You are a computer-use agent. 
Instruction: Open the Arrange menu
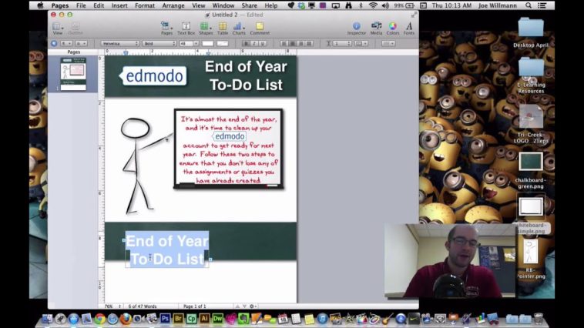[173, 5]
